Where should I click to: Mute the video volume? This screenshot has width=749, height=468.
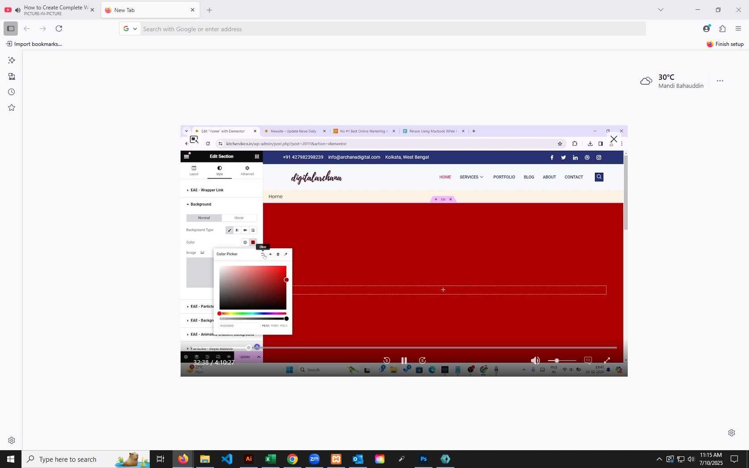tap(535, 360)
